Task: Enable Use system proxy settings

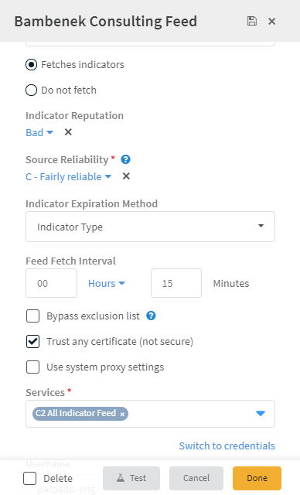Action: point(32,367)
